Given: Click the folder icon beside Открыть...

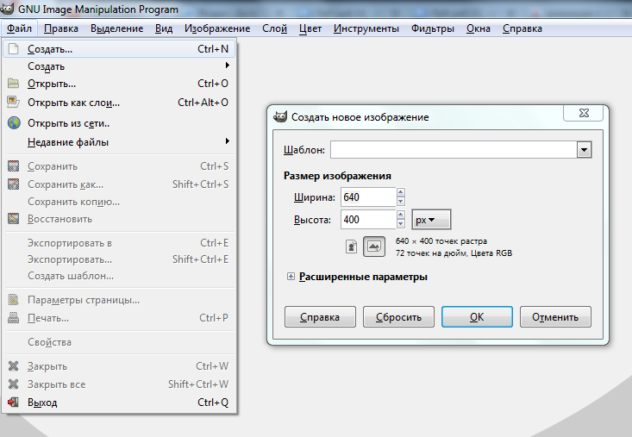Looking at the screenshot, I should [x=14, y=84].
